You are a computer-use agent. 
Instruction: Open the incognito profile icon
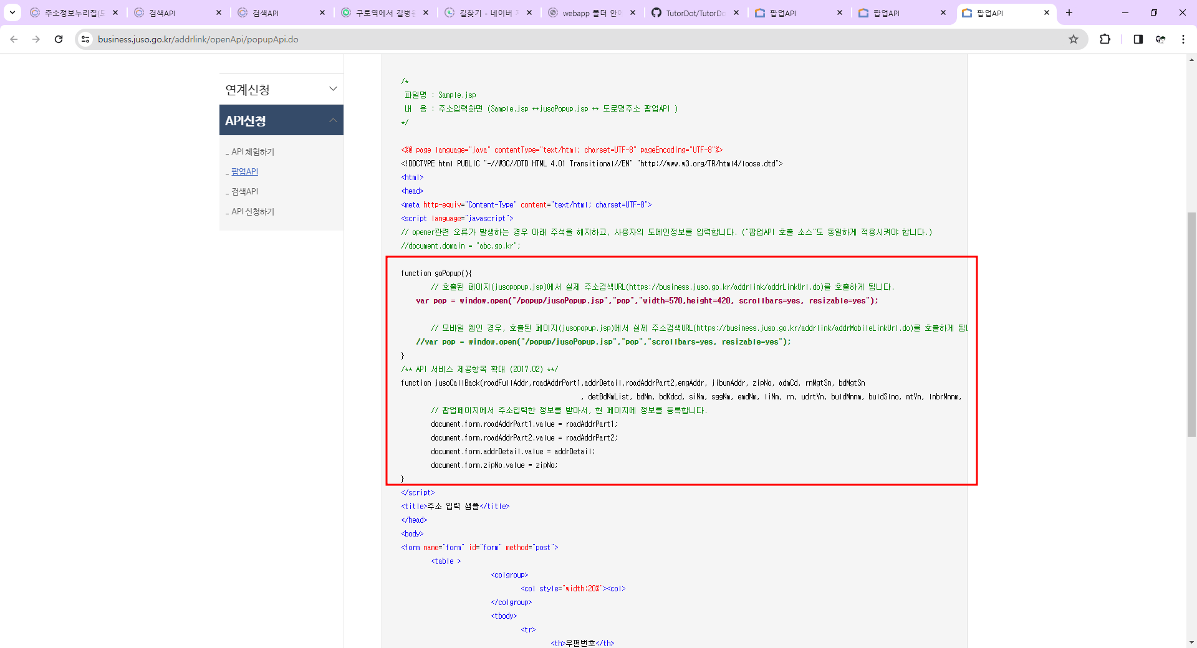point(1160,39)
